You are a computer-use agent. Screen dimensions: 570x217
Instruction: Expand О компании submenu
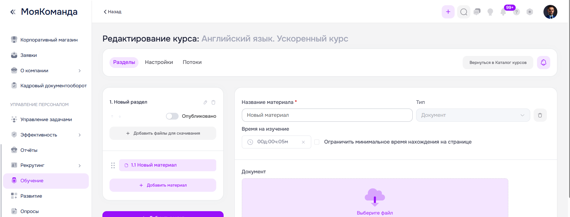(80, 71)
